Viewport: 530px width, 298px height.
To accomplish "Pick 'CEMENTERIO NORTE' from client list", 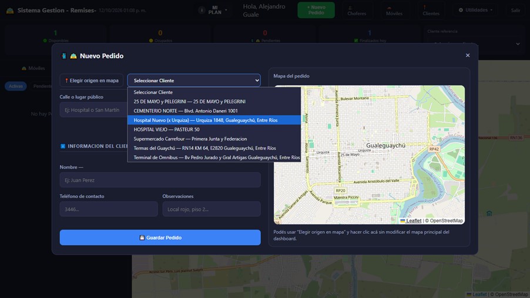I will [214, 111].
